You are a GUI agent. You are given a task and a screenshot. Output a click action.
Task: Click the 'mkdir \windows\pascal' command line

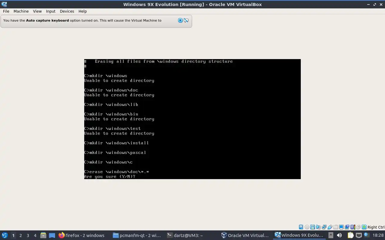tap(115, 153)
